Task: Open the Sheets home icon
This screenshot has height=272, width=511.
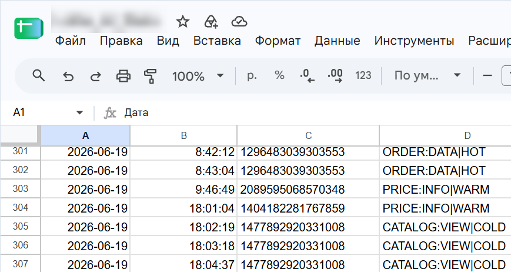Action: (29, 28)
